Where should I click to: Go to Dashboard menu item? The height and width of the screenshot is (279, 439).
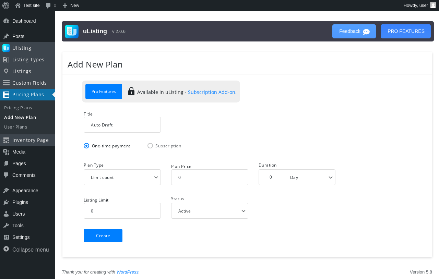(x=27, y=21)
